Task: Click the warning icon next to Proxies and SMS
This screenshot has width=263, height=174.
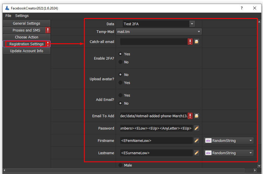Action: 48,30
